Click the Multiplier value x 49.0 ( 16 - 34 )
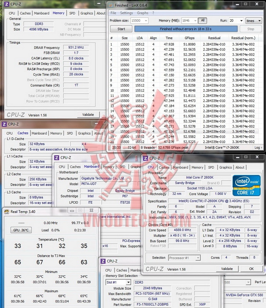The image size is (266, 308). [182, 235]
